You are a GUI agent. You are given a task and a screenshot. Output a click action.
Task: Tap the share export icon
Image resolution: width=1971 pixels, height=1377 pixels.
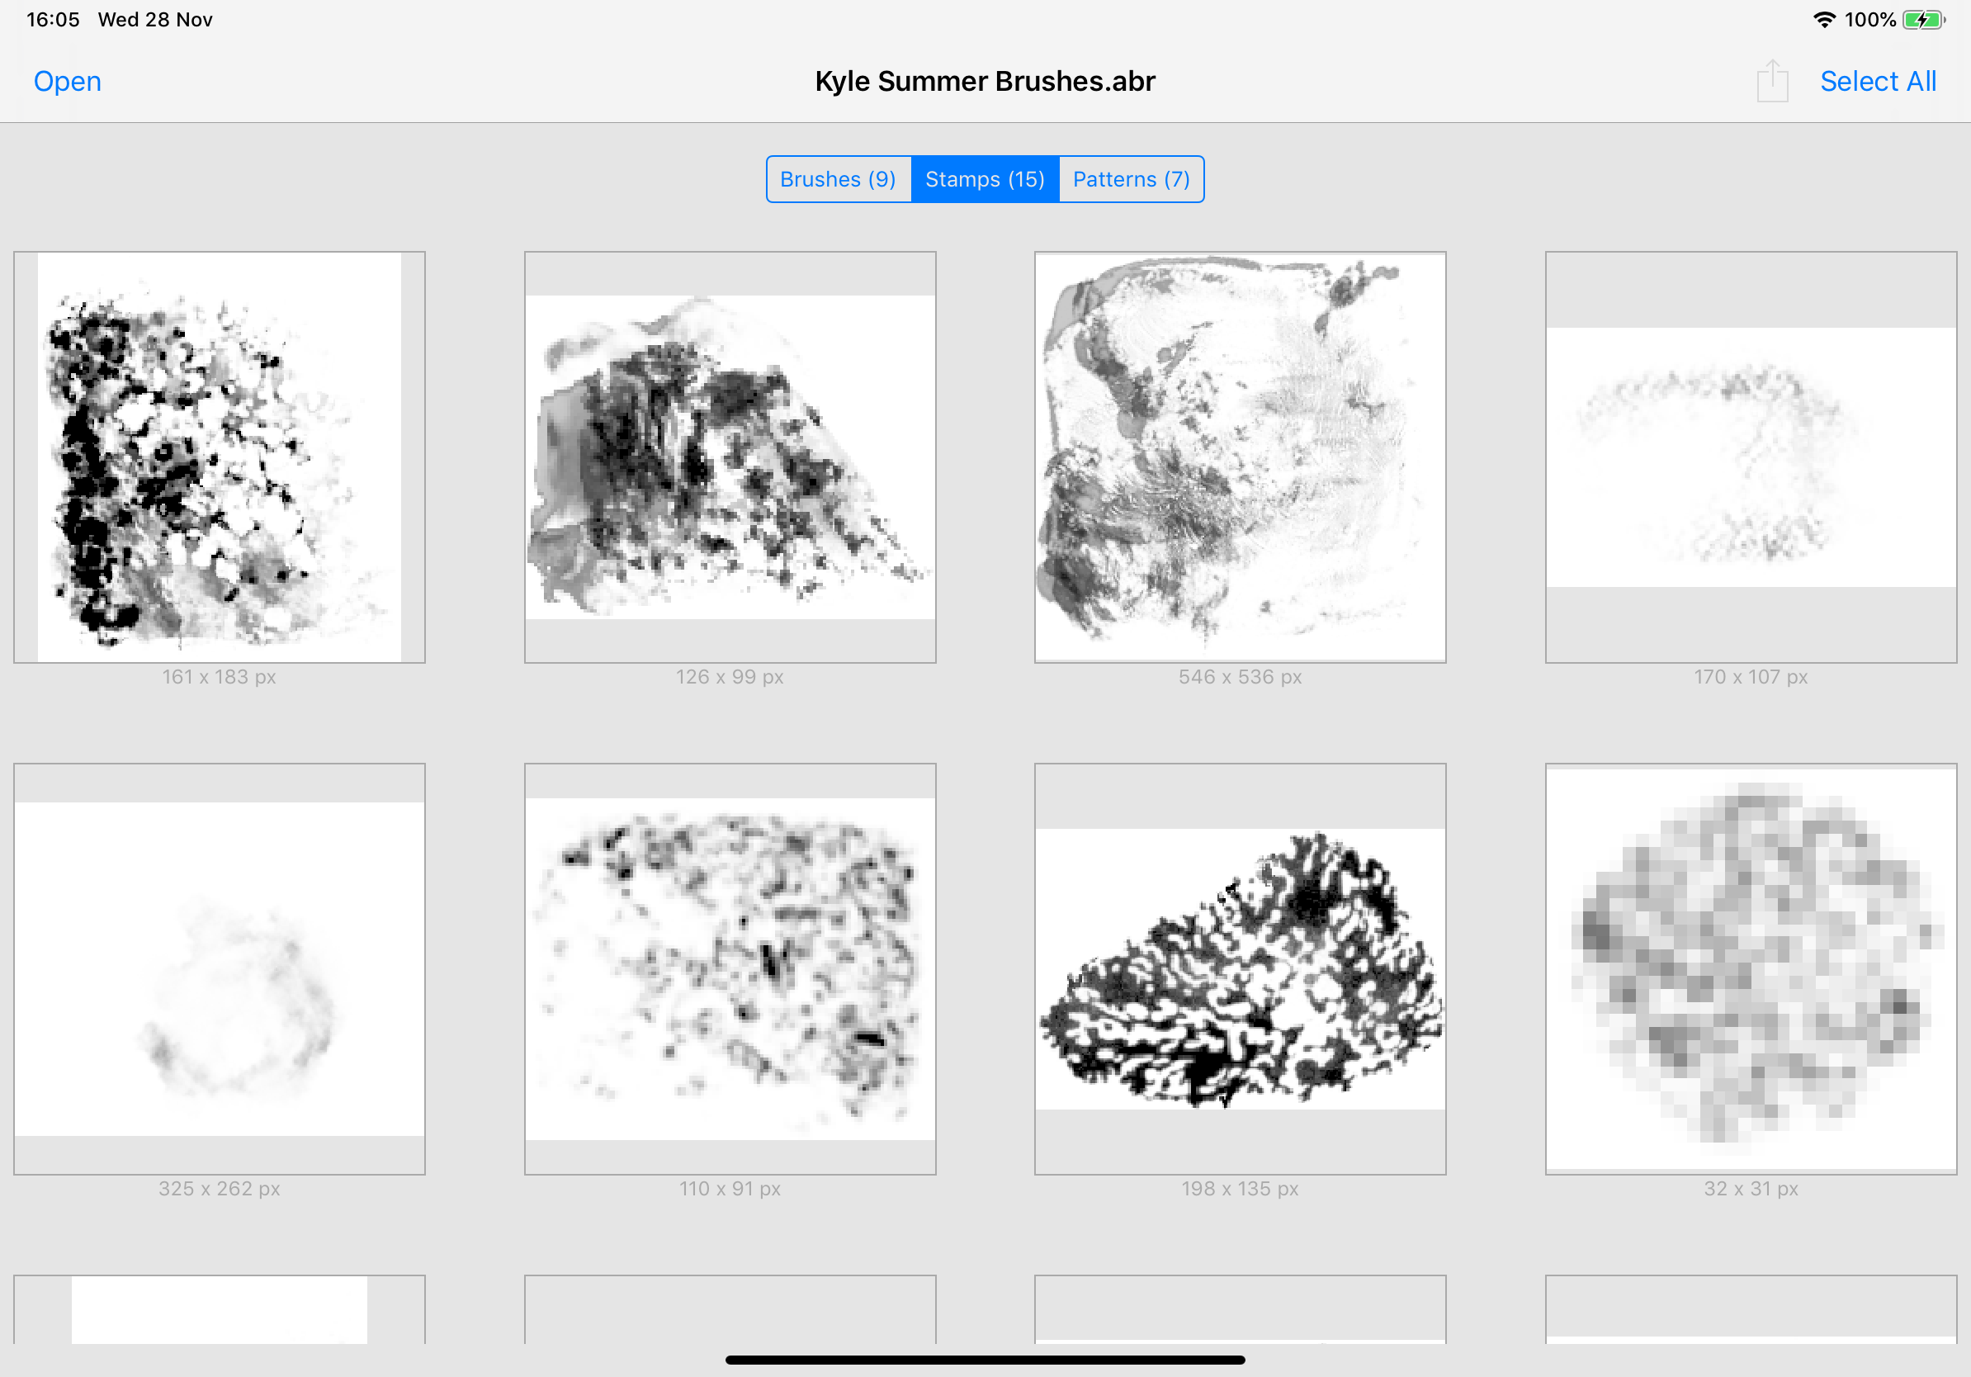[1772, 82]
